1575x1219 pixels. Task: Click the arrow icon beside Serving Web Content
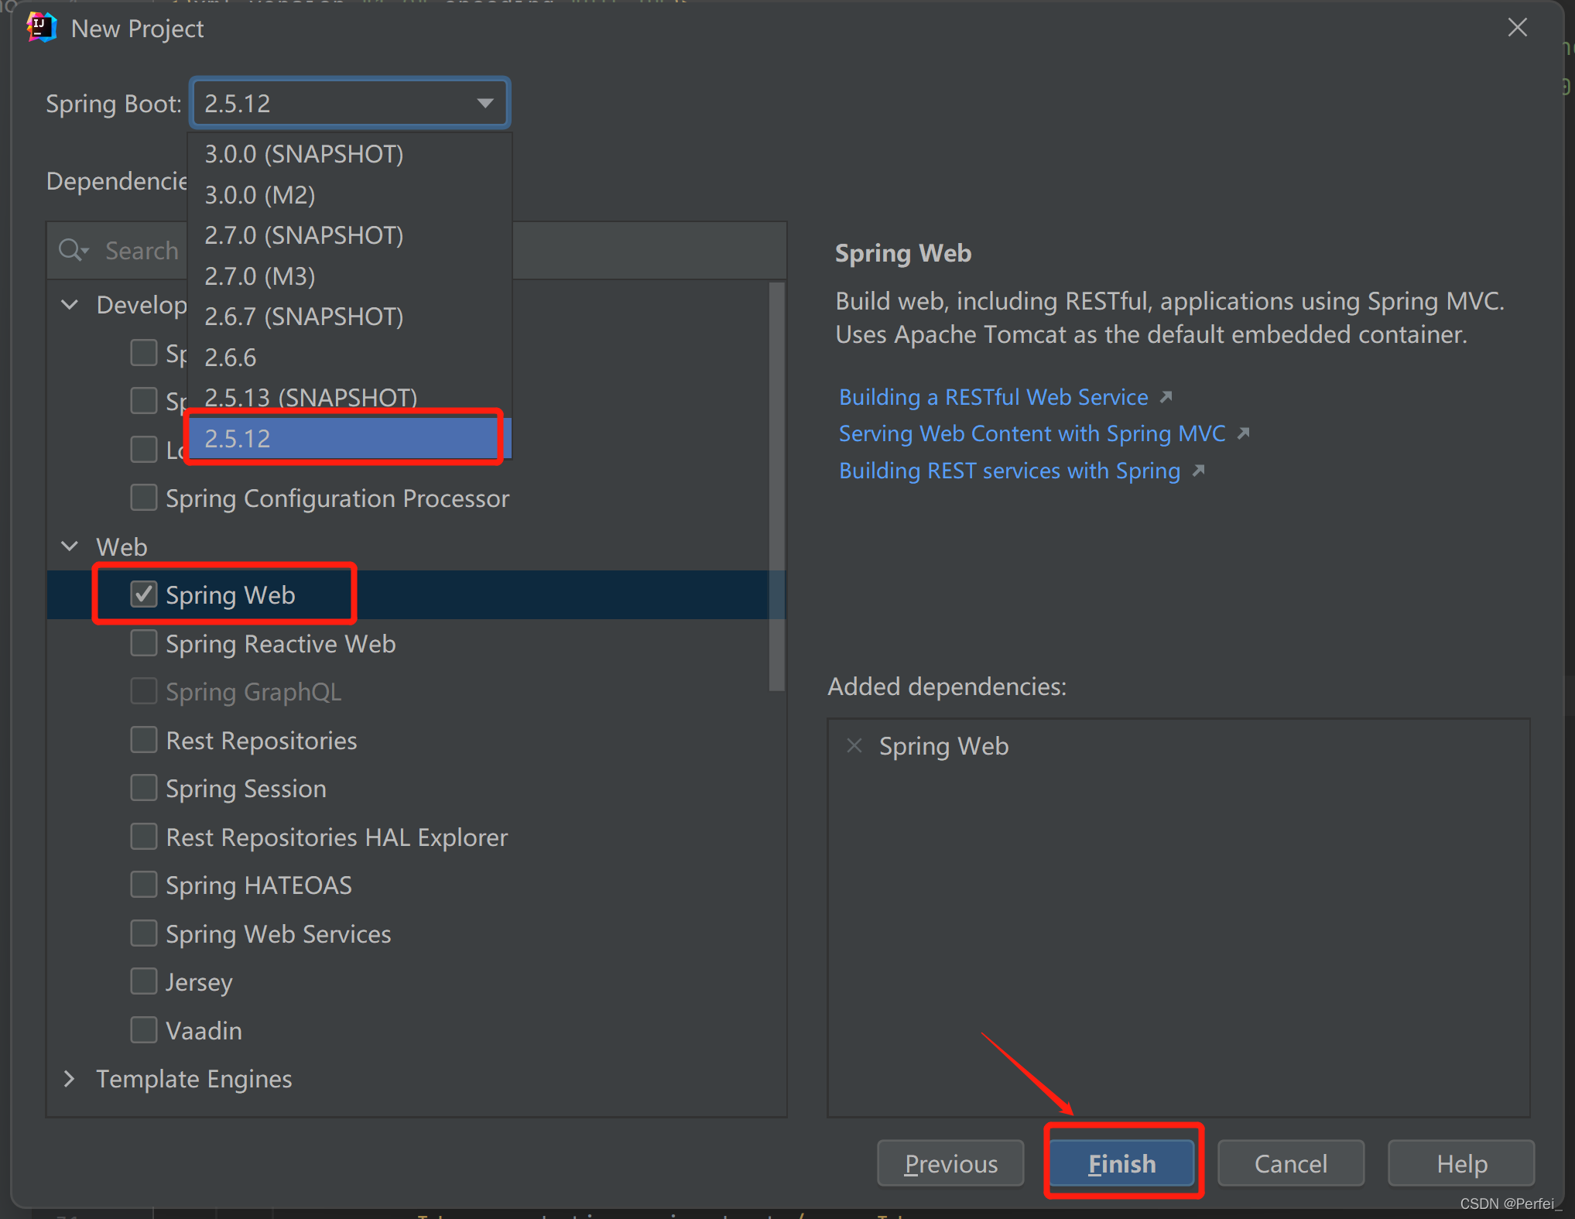coord(1244,433)
